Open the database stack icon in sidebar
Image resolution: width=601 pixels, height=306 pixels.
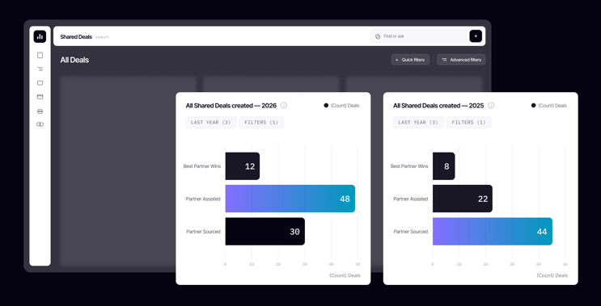point(40,111)
